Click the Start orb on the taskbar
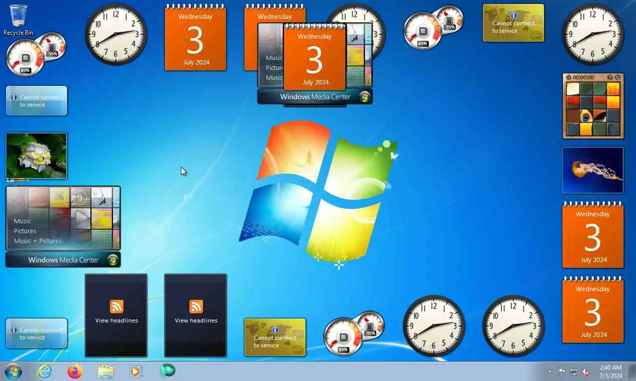 pos(13,371)
